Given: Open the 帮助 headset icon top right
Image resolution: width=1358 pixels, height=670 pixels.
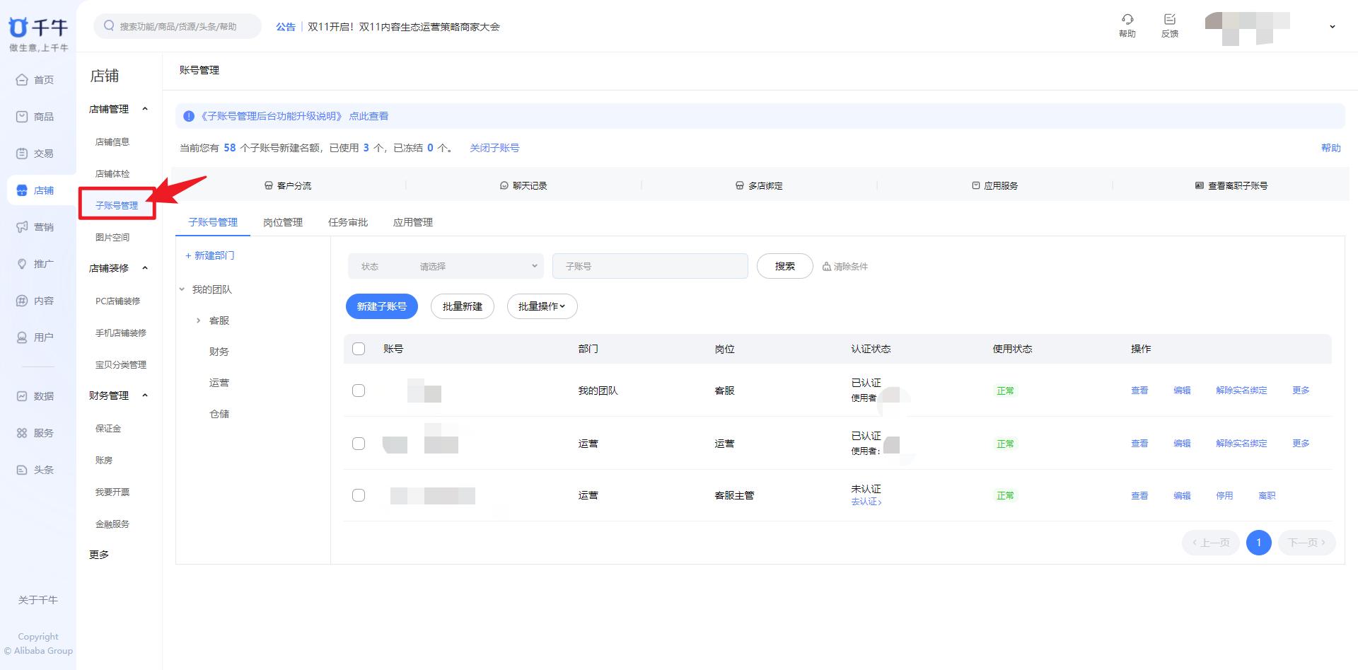Looking at the screenshot, I should [1127, 21].
